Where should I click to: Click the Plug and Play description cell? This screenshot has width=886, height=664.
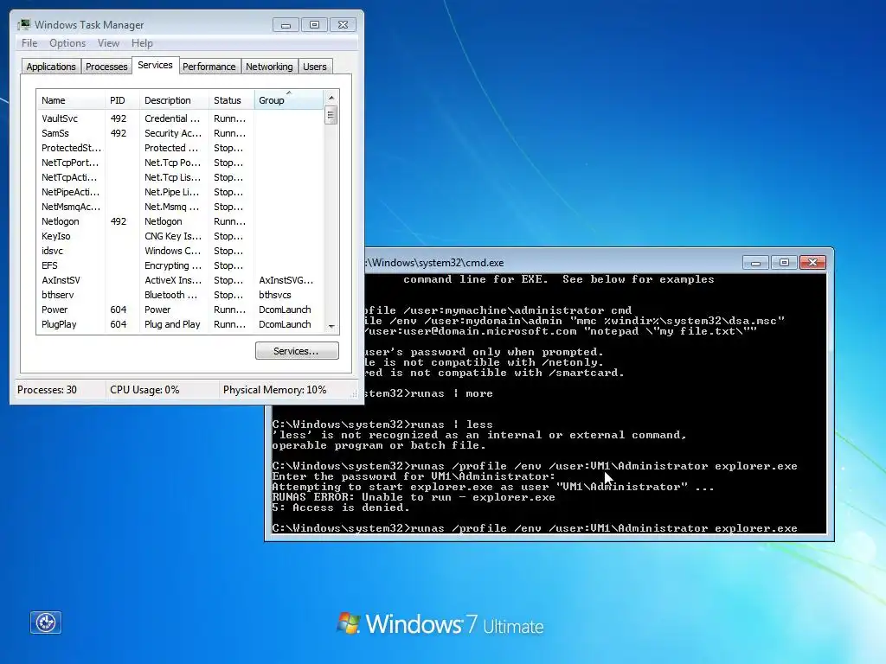[x=172, y=324]
